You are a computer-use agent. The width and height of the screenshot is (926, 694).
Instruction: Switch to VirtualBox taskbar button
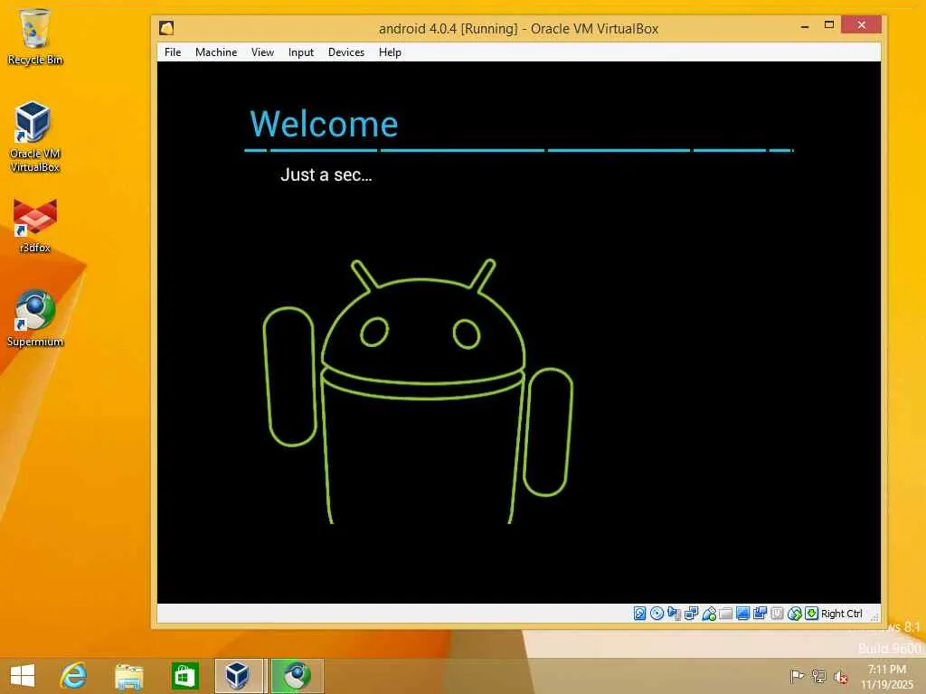(x=239, y=675)
